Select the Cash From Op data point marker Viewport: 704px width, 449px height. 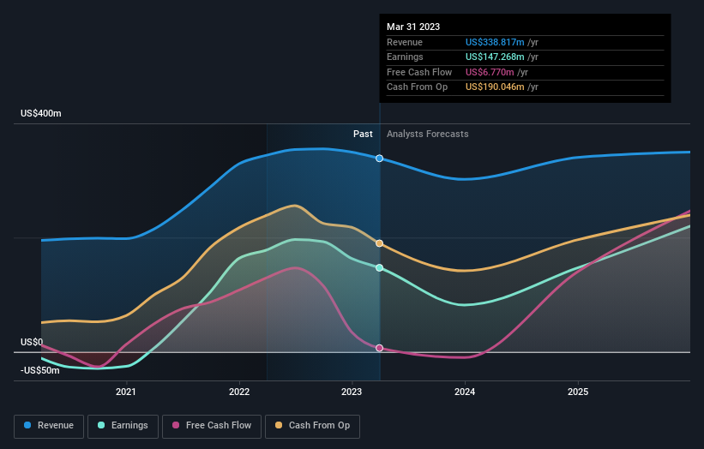pos(379,243)
